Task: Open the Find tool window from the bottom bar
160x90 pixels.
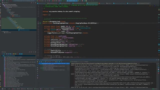Action: pyautogui.click(x=4, y=89)
